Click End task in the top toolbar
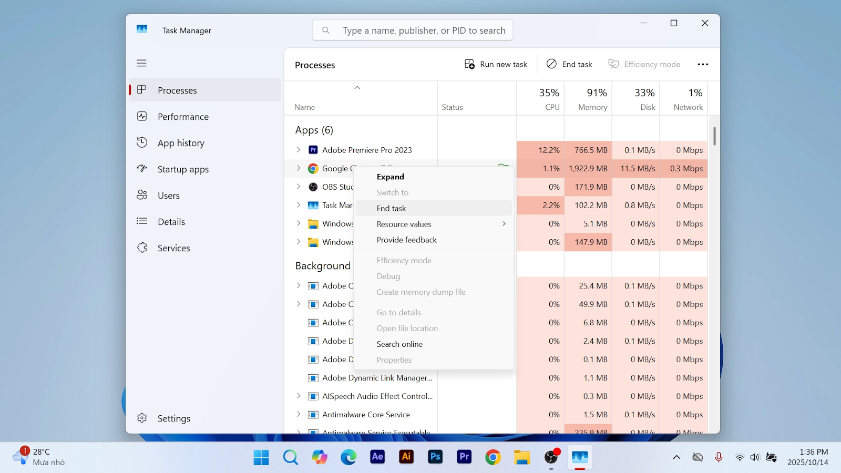This screenshot has height=473, width=841. [x=569, y=64]
